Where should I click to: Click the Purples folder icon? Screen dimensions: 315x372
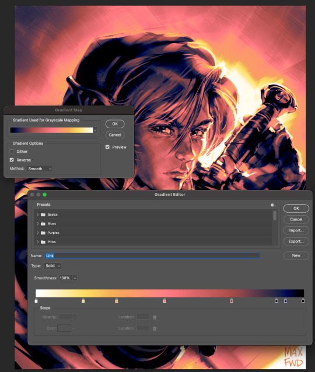(43, 233)
